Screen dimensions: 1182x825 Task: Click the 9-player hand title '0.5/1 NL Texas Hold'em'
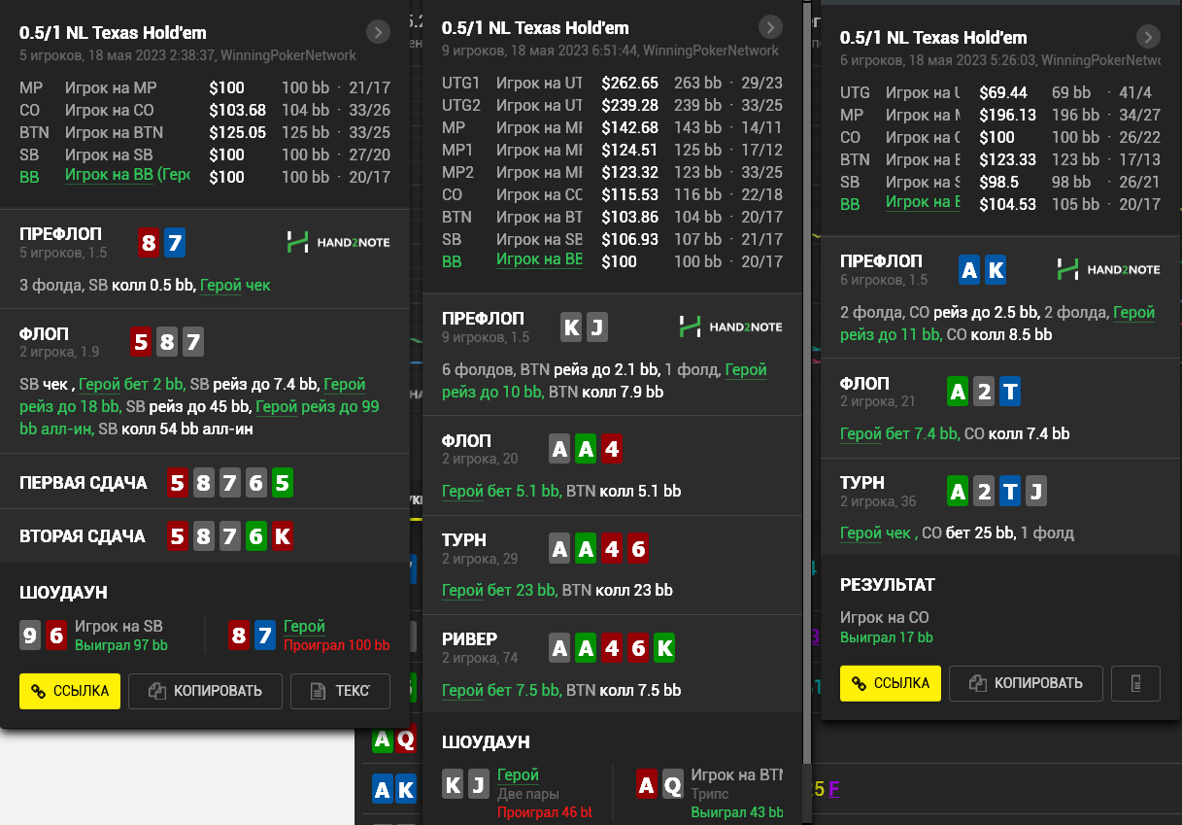tap(535, 27)
